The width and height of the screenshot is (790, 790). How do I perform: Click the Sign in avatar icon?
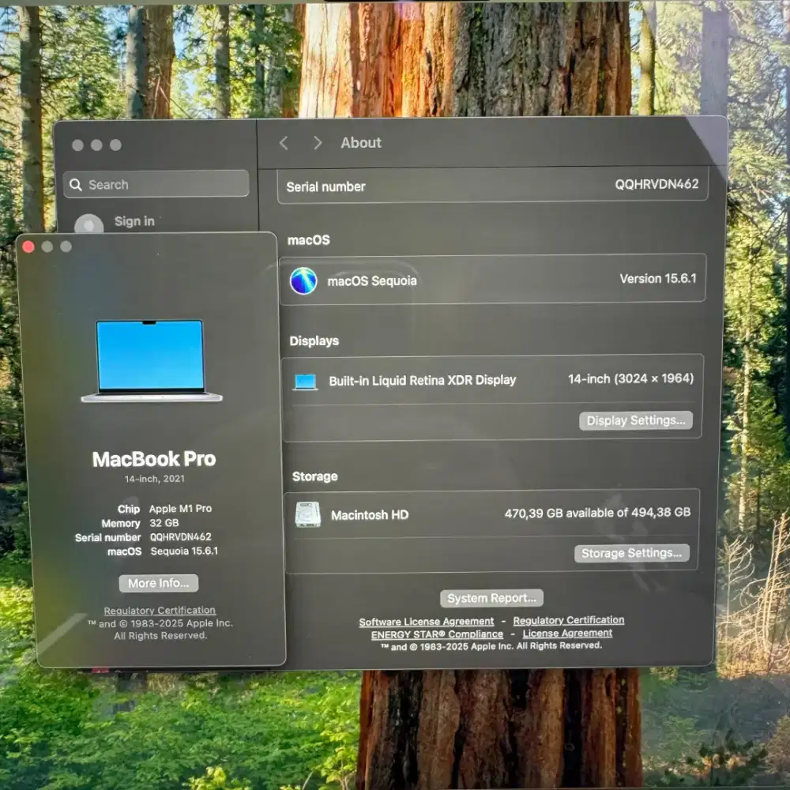click(89, 224)
